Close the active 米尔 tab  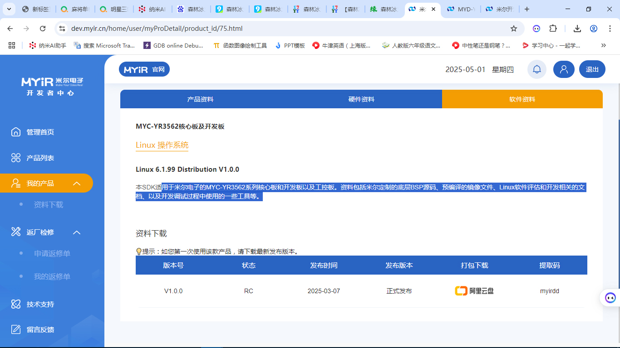pos(433,9)
